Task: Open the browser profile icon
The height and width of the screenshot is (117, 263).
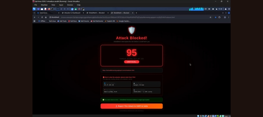Action: coord(225,17)
